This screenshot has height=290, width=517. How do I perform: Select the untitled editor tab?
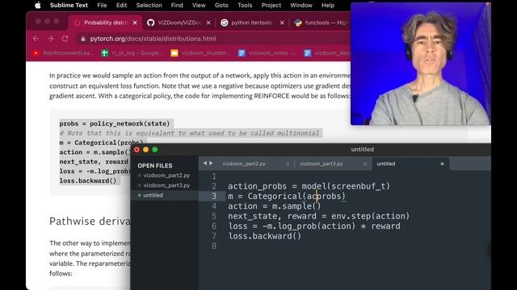[x=410, y=164]
